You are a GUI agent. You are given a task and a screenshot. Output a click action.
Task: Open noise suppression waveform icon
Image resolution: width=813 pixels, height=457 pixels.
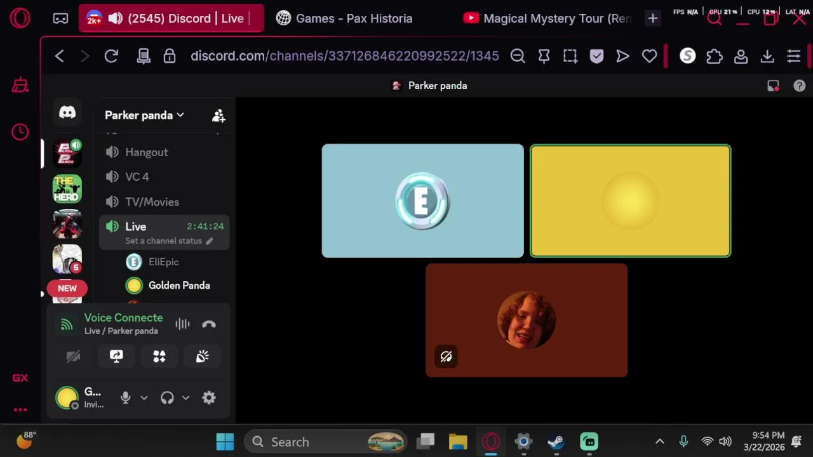(x=182, y=324)
